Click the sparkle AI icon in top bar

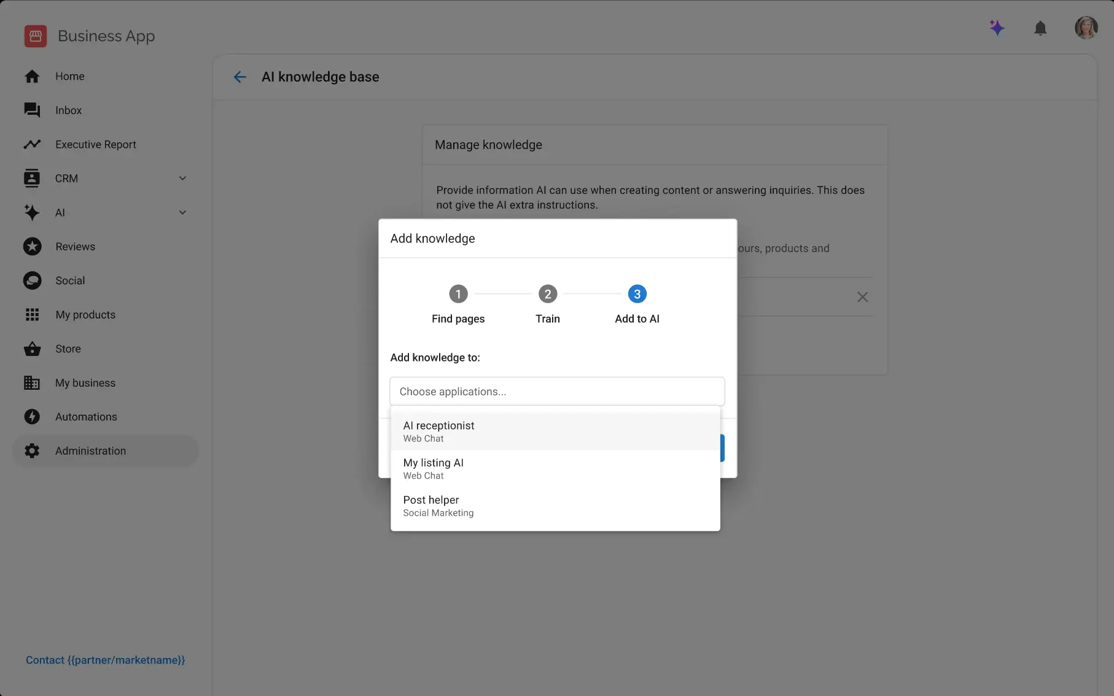[x=997, y=28]
